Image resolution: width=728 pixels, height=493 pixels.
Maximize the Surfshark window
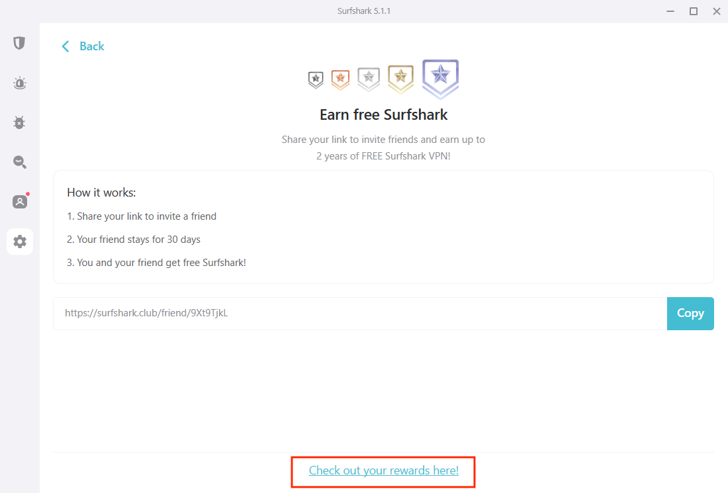[x=693, y=11]
